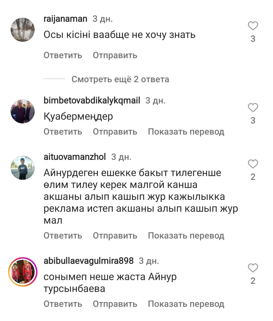This screenshot has height=321, width=273.
Task: Expand 'Смотреть ещё 2 ответа' replies
Action: point(120,79)
